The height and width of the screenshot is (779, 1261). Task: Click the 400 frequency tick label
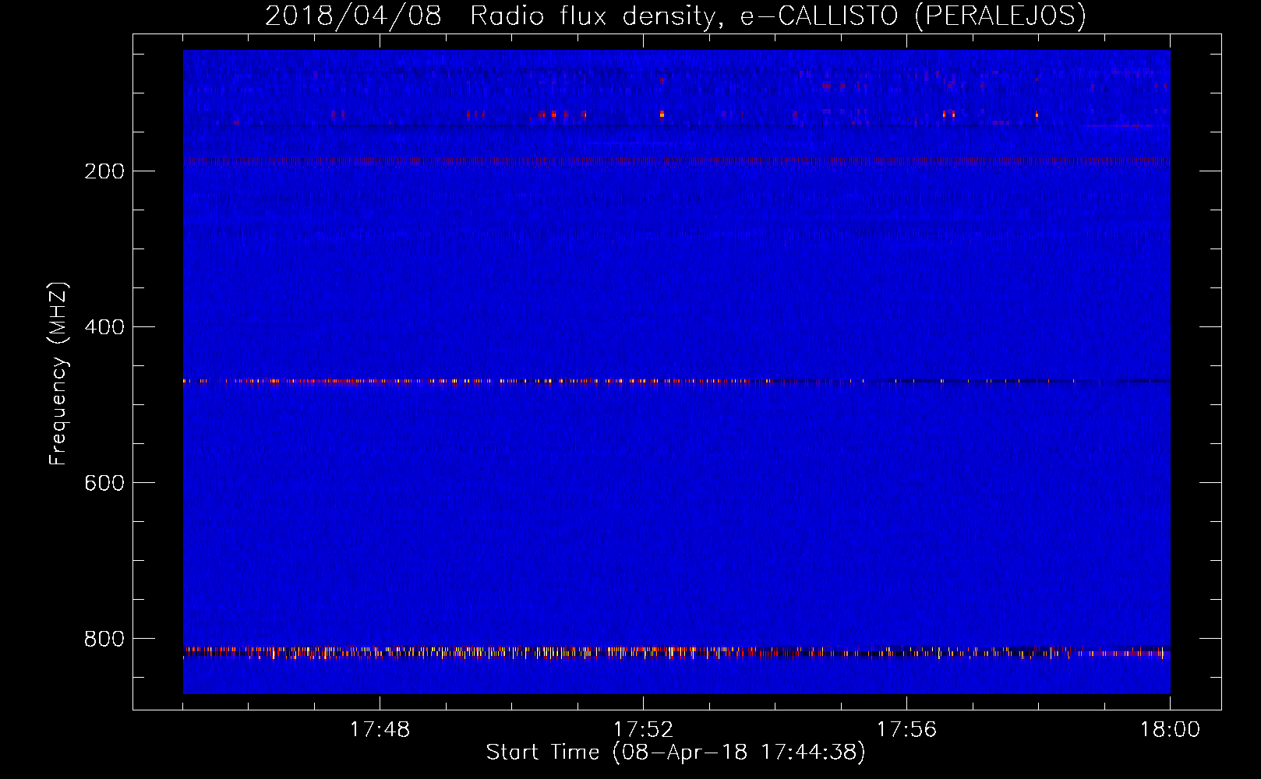104,327
